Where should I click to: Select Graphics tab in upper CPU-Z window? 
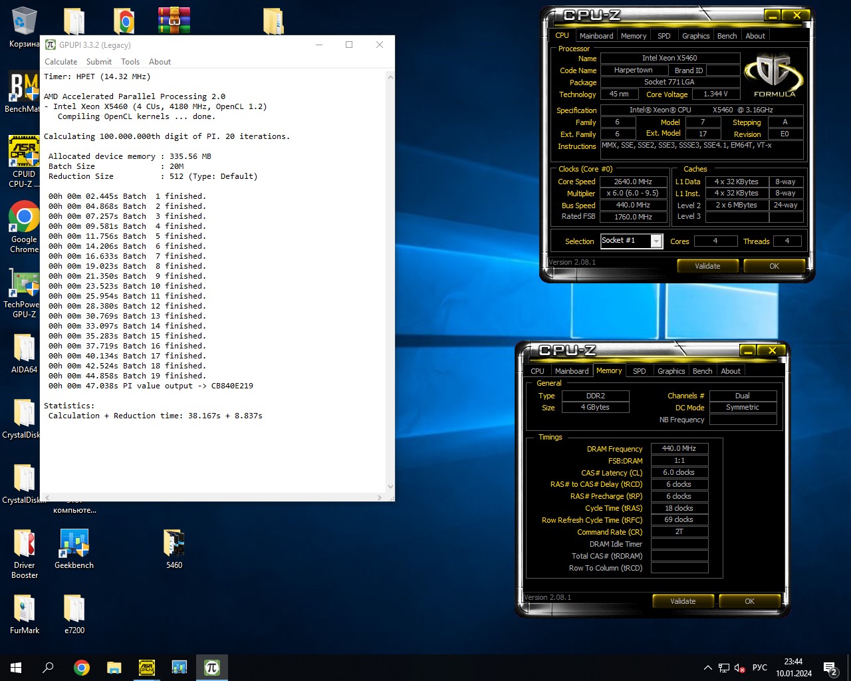click(x=695, y=36)
